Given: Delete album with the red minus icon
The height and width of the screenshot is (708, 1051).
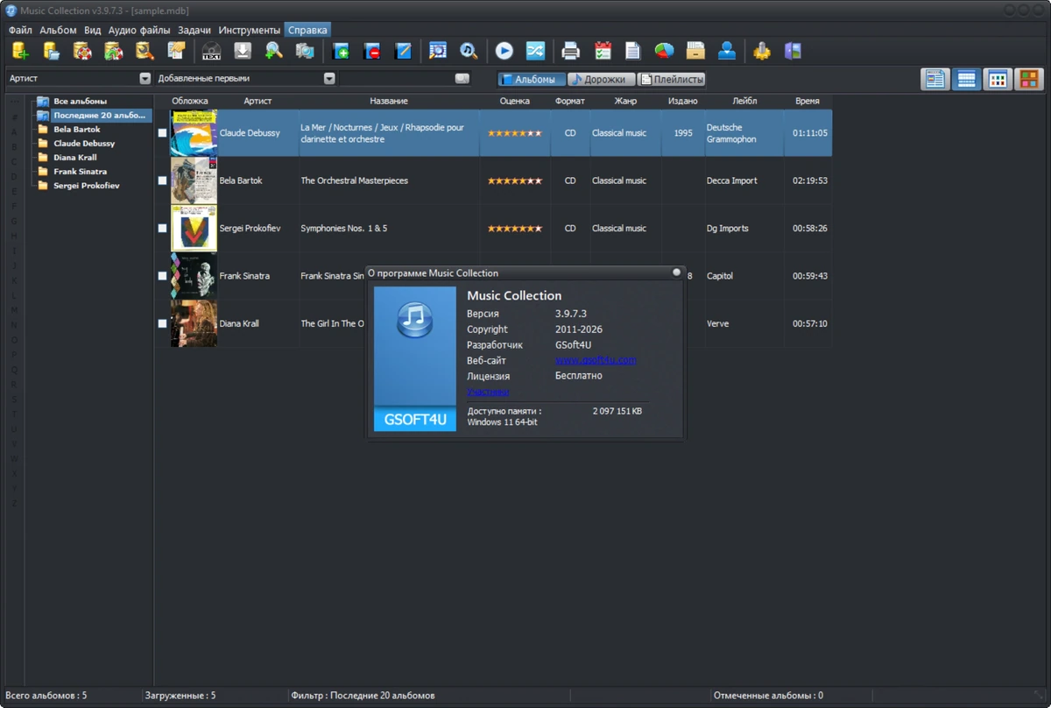Looking at the screenshot, I should coord(371,51).
